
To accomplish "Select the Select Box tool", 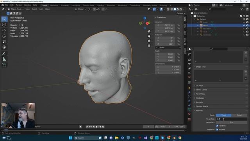I will 4,19.
